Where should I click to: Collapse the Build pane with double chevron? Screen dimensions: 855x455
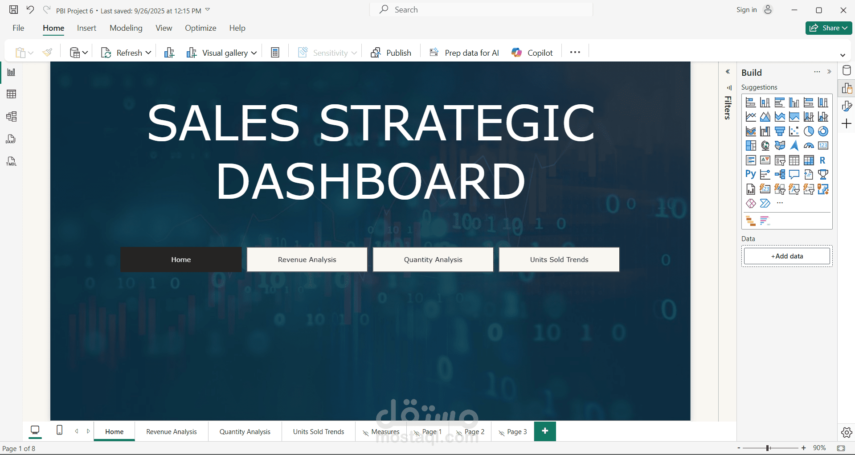[x=829, y=72]
